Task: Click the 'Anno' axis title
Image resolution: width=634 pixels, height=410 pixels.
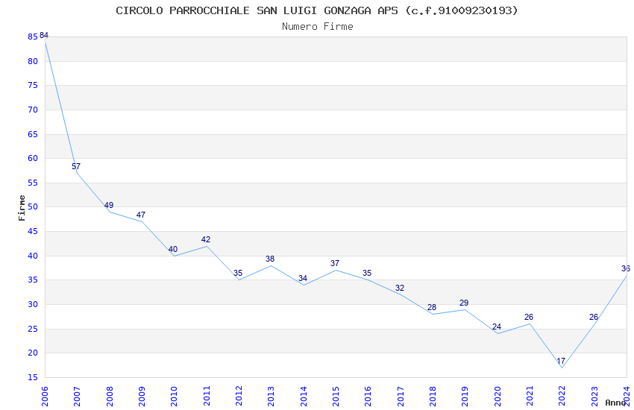Action: (615, 403)
